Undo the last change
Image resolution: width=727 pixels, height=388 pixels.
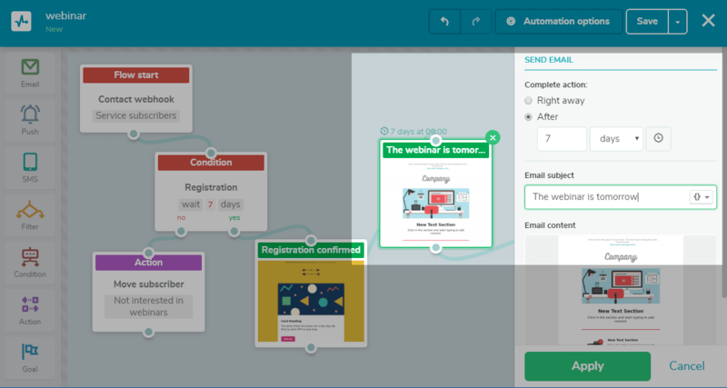[x=444, y=21]
